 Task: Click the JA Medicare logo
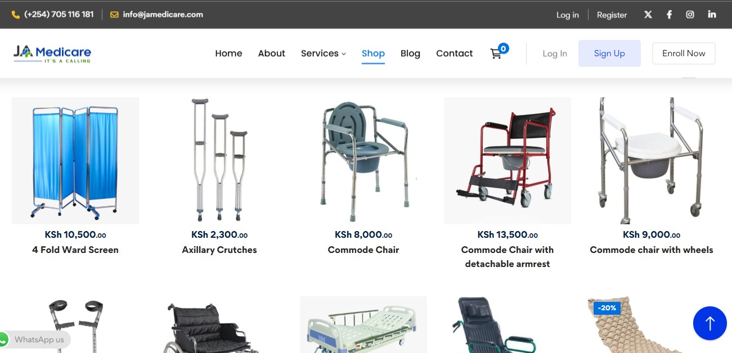point(52,53)
